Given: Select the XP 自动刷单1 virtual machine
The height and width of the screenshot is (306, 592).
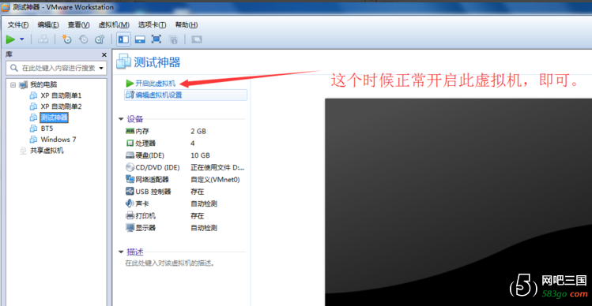Looking at the screenshot, I should [x=61, y=95].
